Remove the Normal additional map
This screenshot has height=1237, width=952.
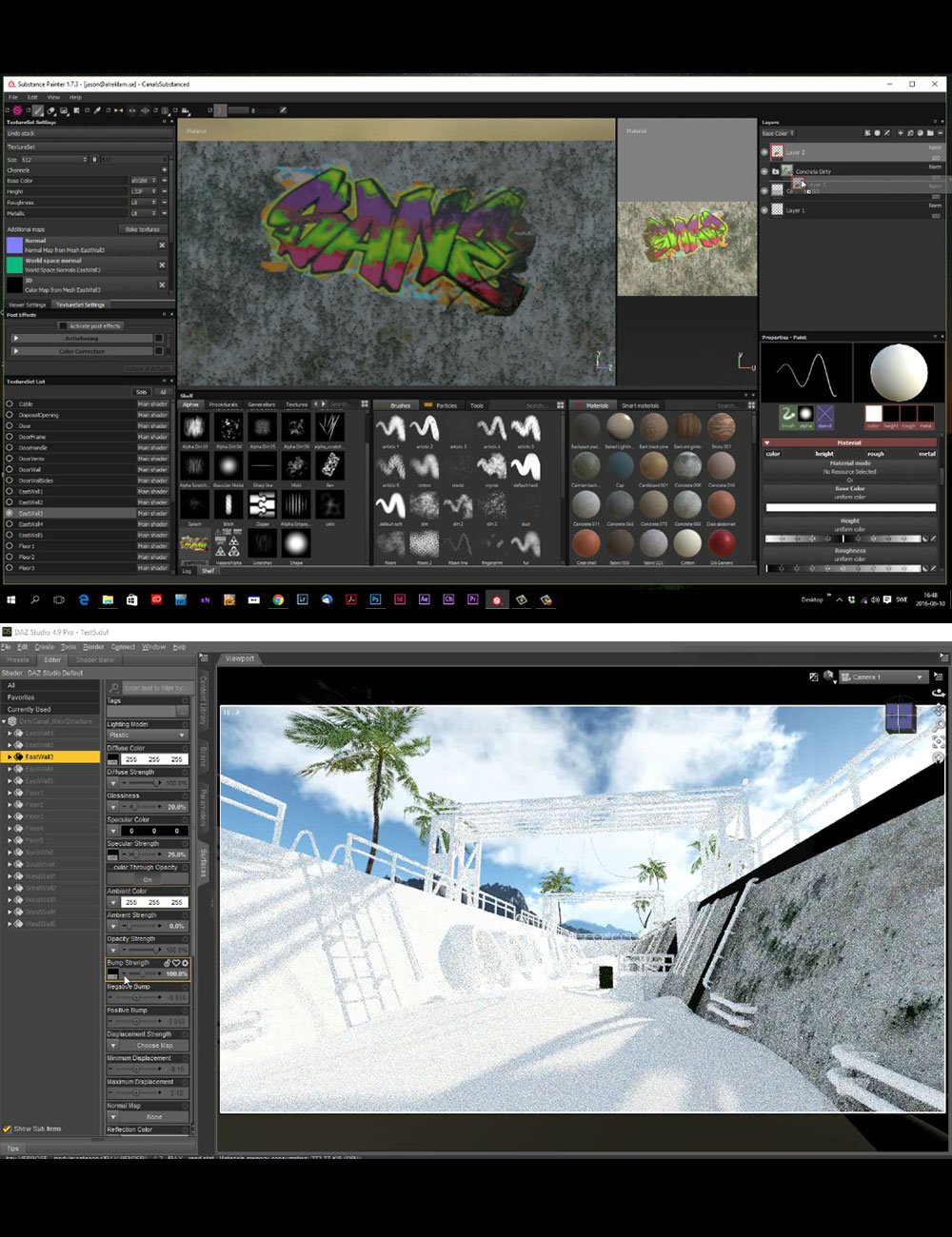(x=162, y=245)
